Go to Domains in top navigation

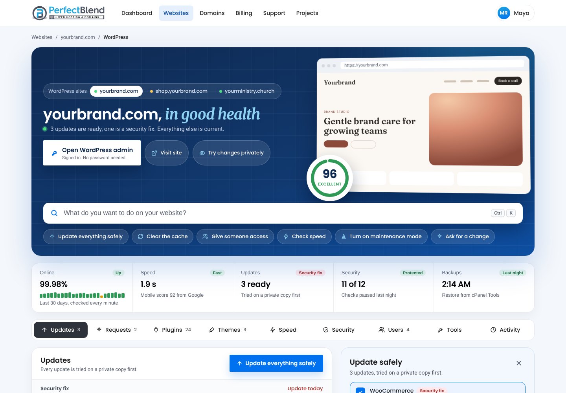(212, 13)
